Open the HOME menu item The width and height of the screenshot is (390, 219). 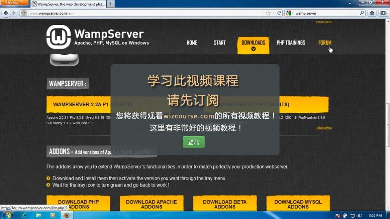(192, 43)
